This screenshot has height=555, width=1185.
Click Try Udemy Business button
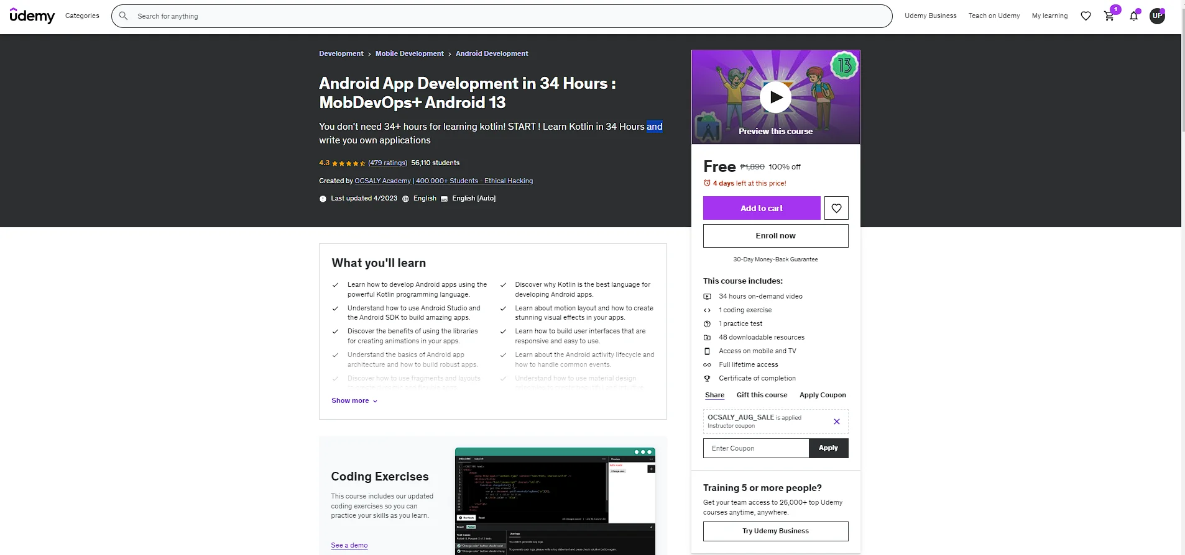coord(775,531)
